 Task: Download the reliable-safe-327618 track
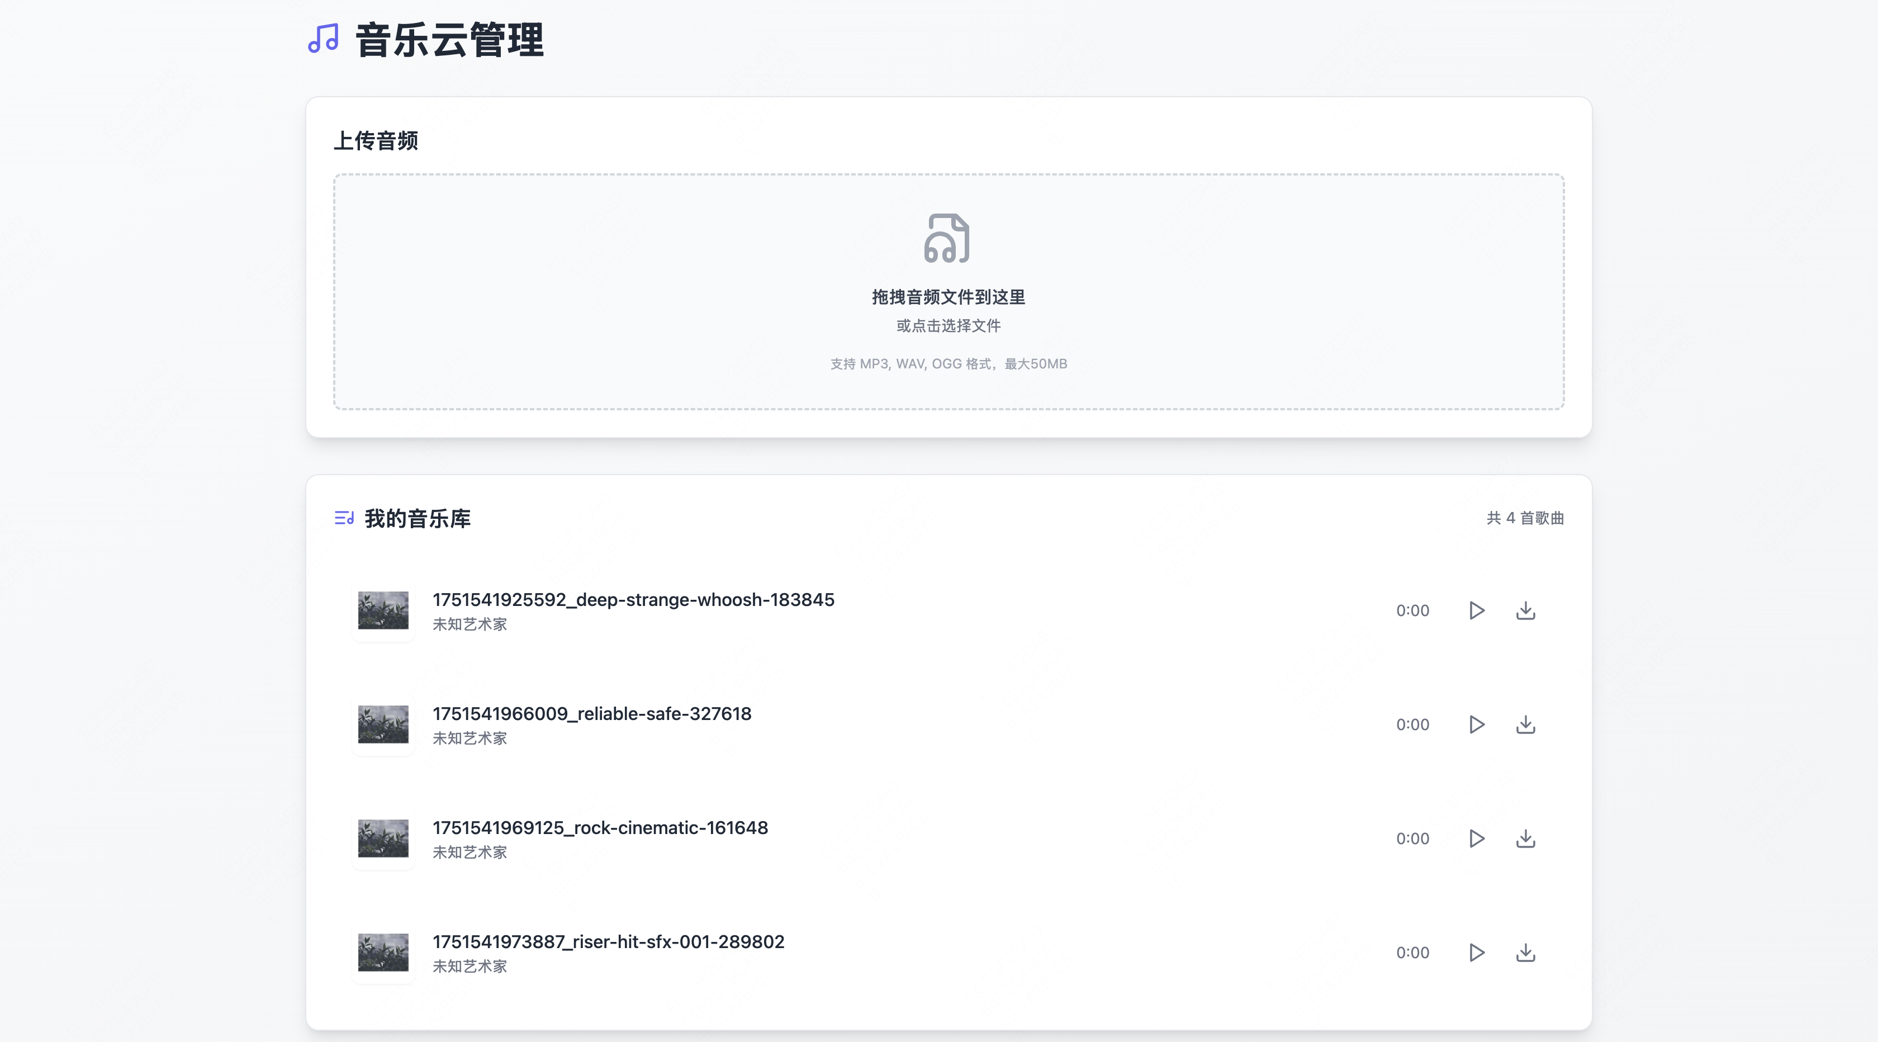point(1525,725)
